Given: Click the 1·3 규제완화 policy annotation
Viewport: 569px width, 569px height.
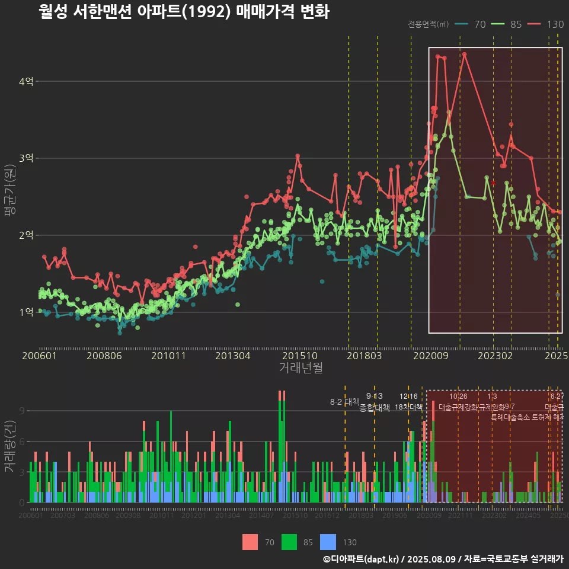Looking at the screenshot, I should click(x=492, y=402).
